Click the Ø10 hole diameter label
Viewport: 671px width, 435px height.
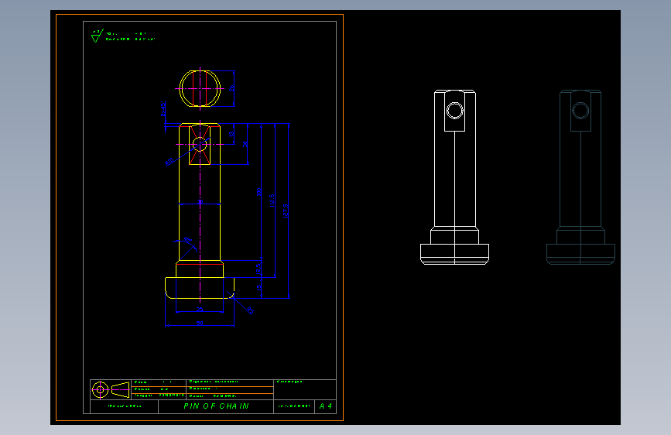point(169,162)
